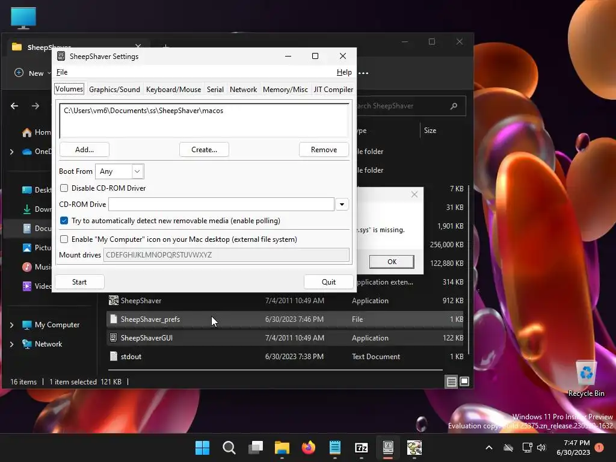Select SheepShaverGUI file row
Viewport: 616px width, 462px height.
pyautogui.click(x=285, y=338)
